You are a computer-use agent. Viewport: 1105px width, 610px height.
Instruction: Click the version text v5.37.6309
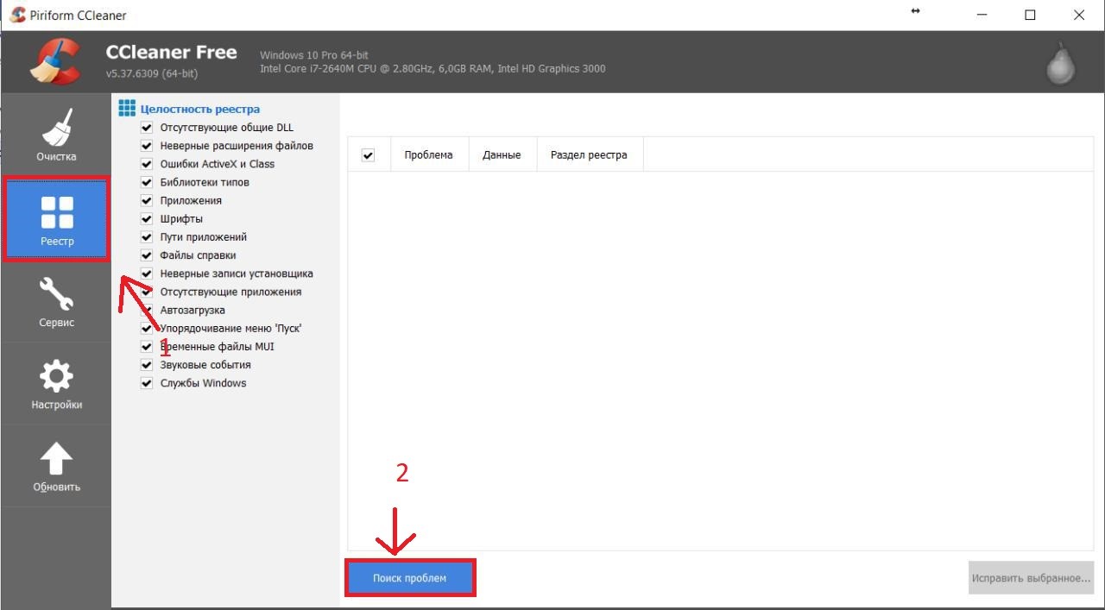152,74
